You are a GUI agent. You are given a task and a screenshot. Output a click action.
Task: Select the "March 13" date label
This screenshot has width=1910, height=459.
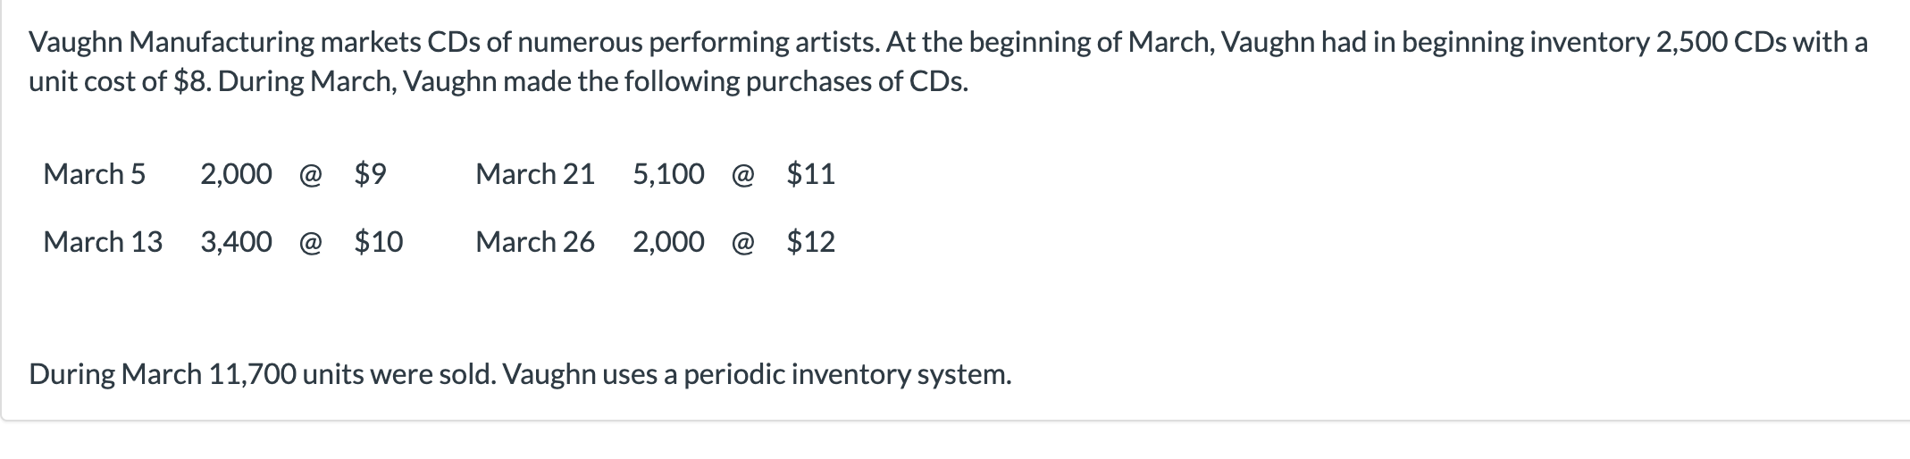pyautogui.click(x=103, y=241)
